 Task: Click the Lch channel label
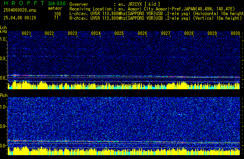3,28
